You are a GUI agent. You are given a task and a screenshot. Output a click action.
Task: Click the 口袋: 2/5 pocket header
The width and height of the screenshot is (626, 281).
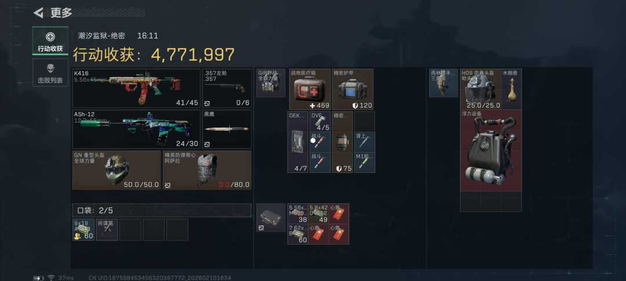[x=162, y=210]
